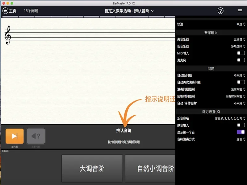Open the 快速 tempo dropdown 中速
This screenshot has height=185, width=247.
(x=241, y=24)
